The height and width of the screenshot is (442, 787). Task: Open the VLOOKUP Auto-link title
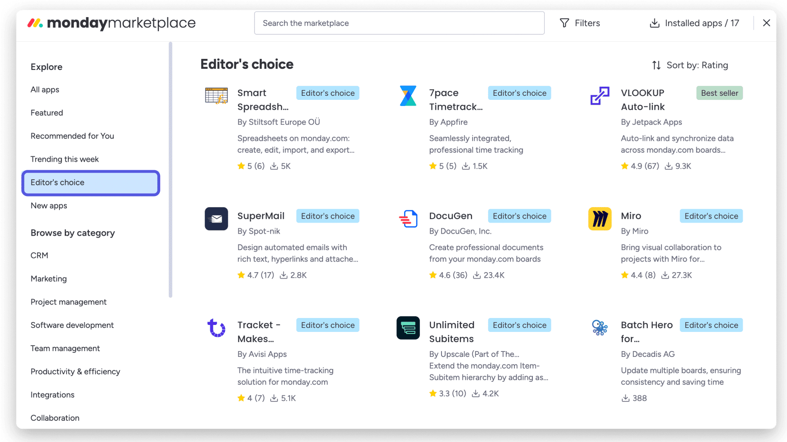pos(643,100)
